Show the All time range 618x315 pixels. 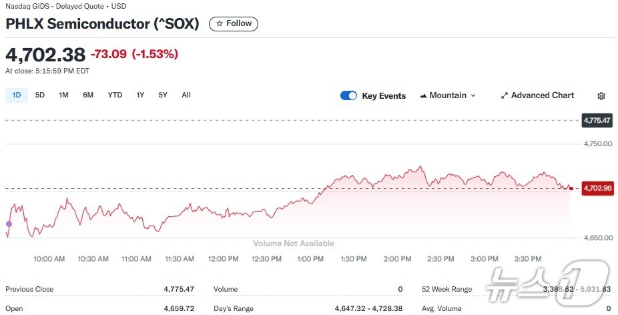186,95
